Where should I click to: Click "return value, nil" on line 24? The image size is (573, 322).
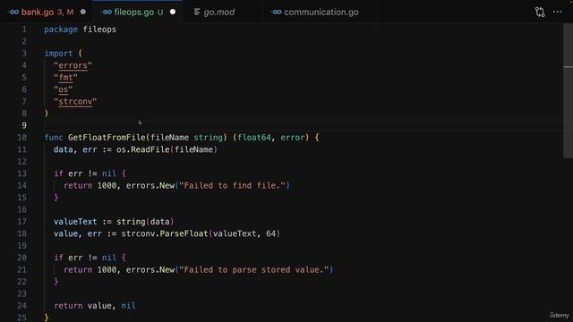95,306
